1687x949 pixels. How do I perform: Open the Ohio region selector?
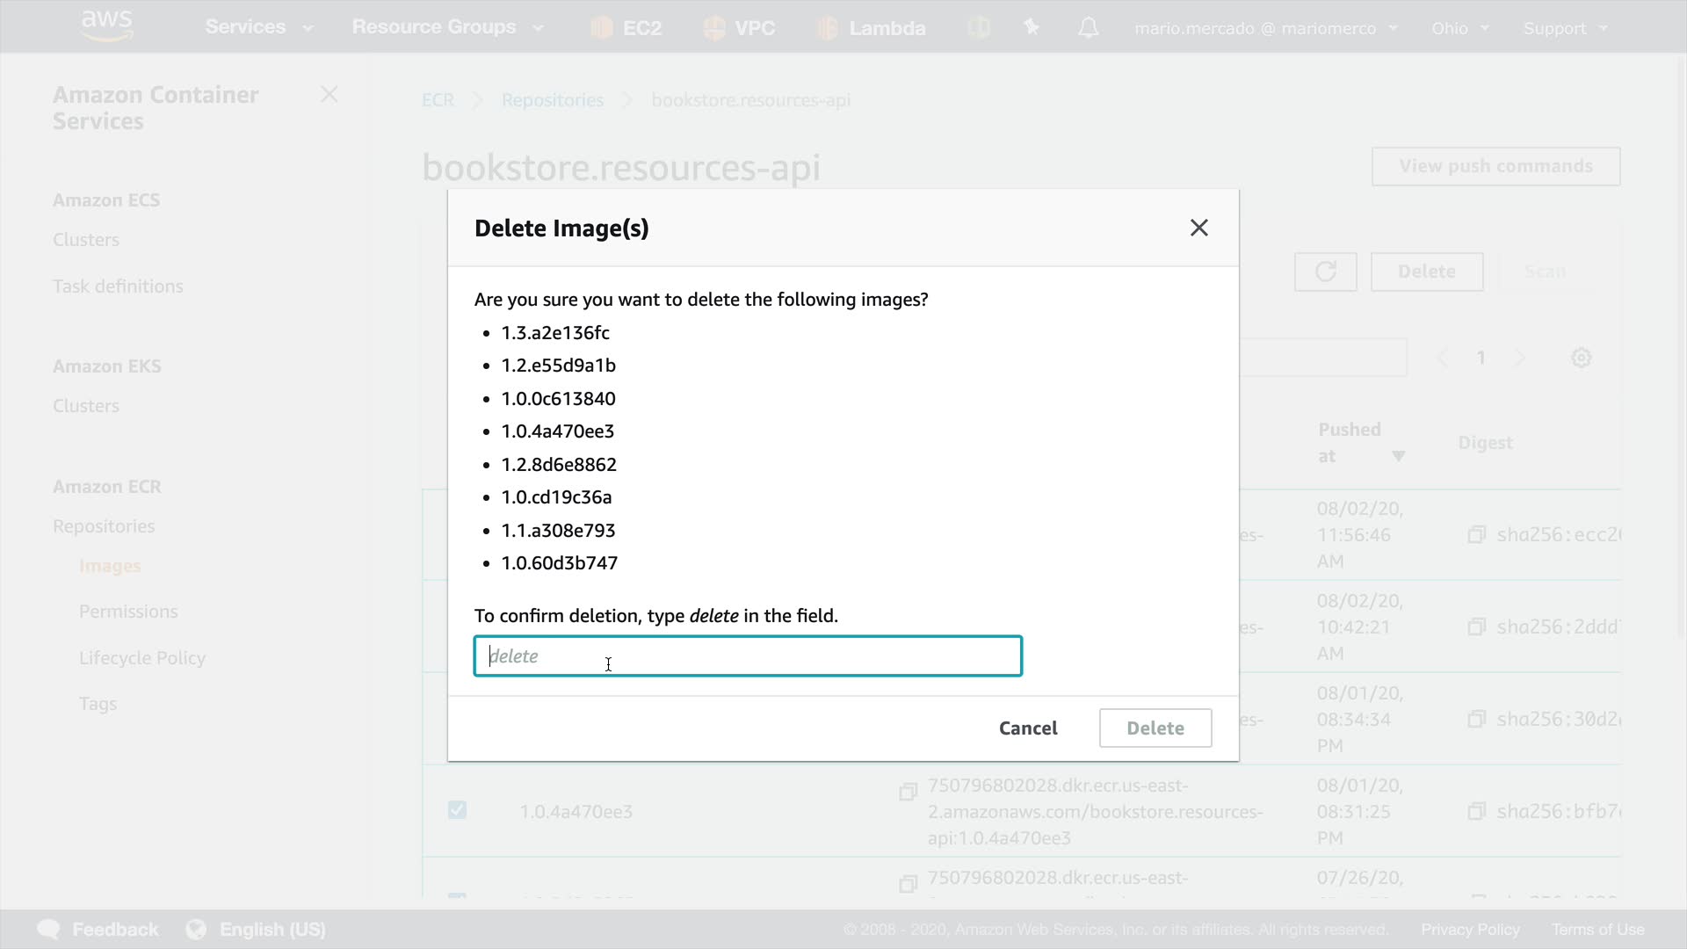click(x=1459, y=28)
